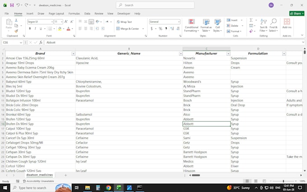Open Conditional Formatting
This screenshot has width=307, height=192.
click(x=191, y=25)
